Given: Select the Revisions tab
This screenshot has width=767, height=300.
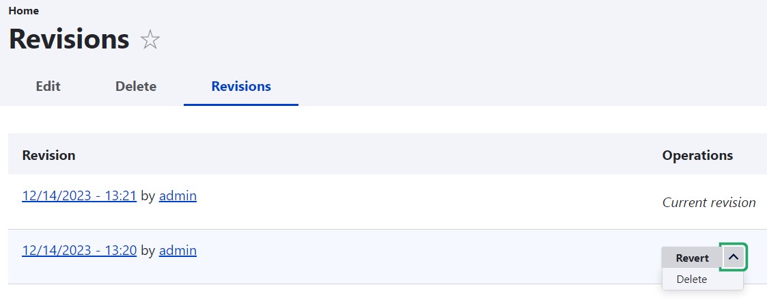Looking at the screenshot, I should tap(241, 86).
